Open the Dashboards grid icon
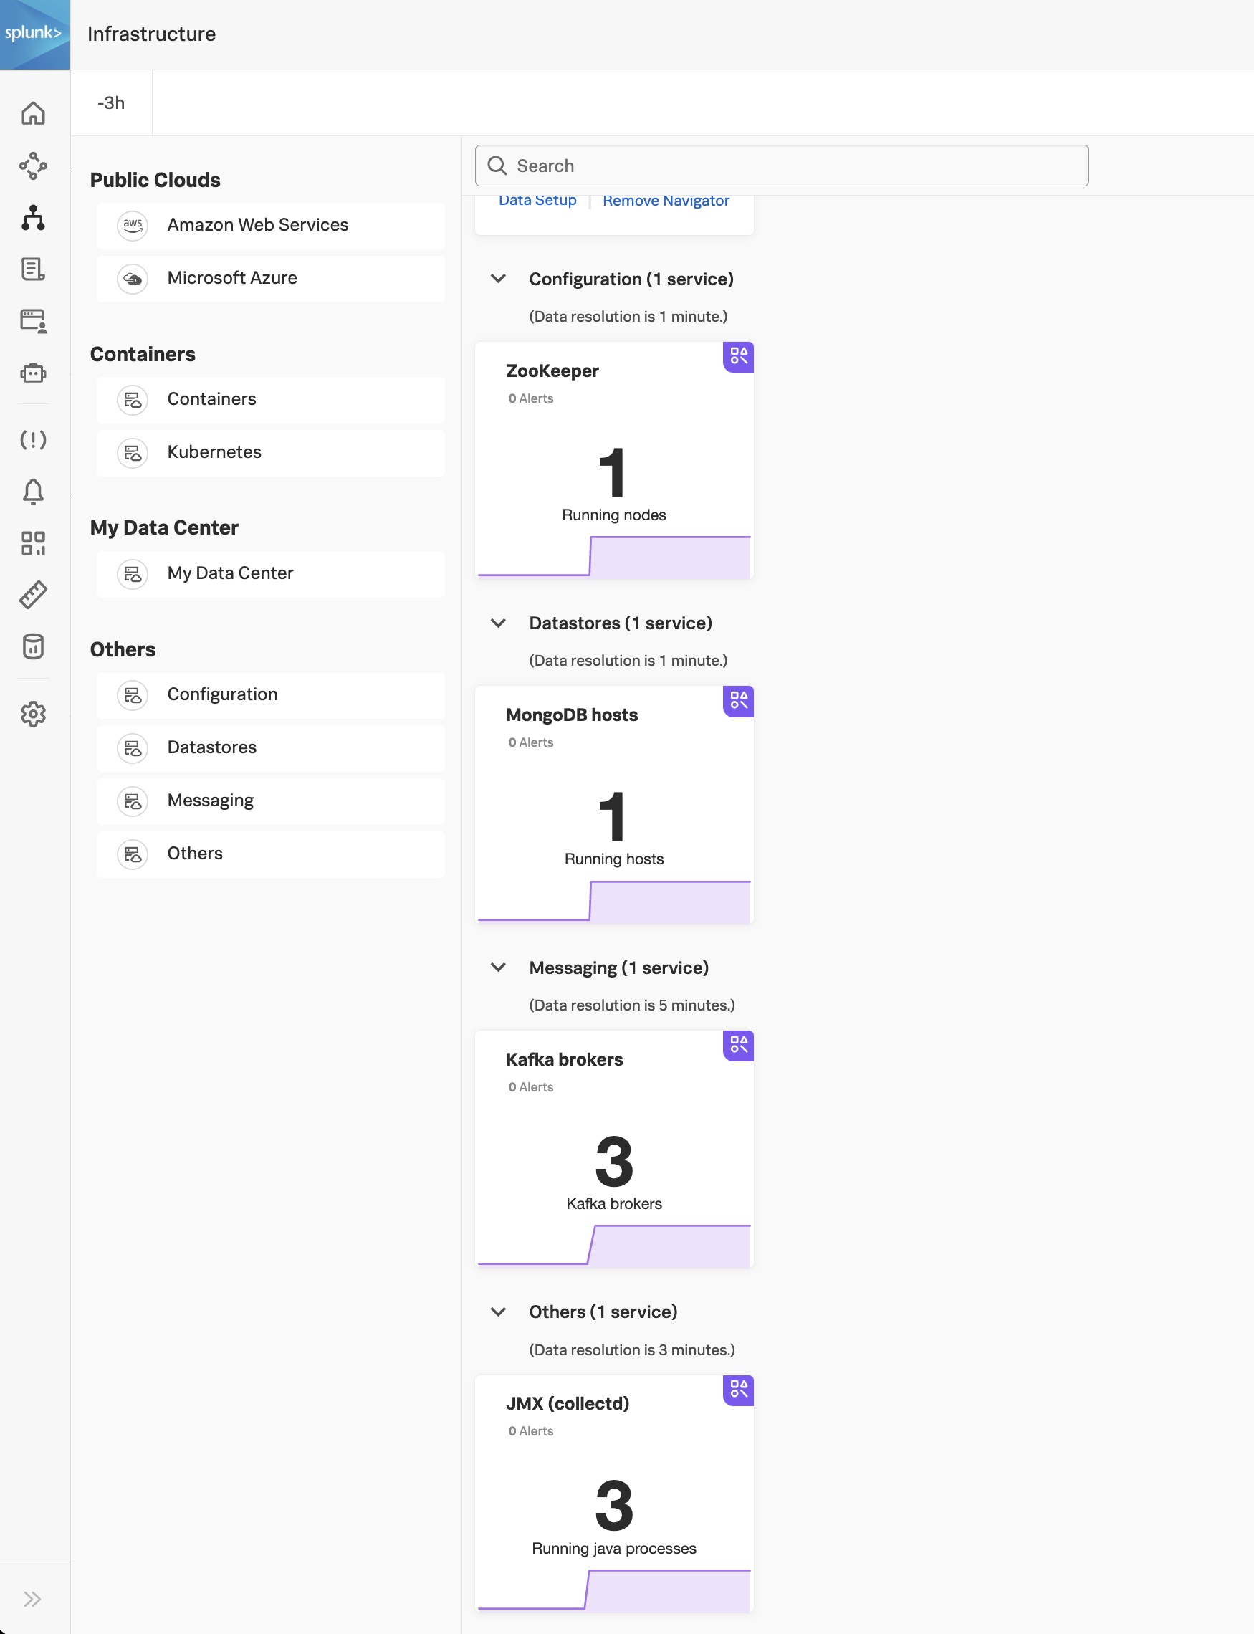This screenshot has width=1254, height=1634. 34,543
